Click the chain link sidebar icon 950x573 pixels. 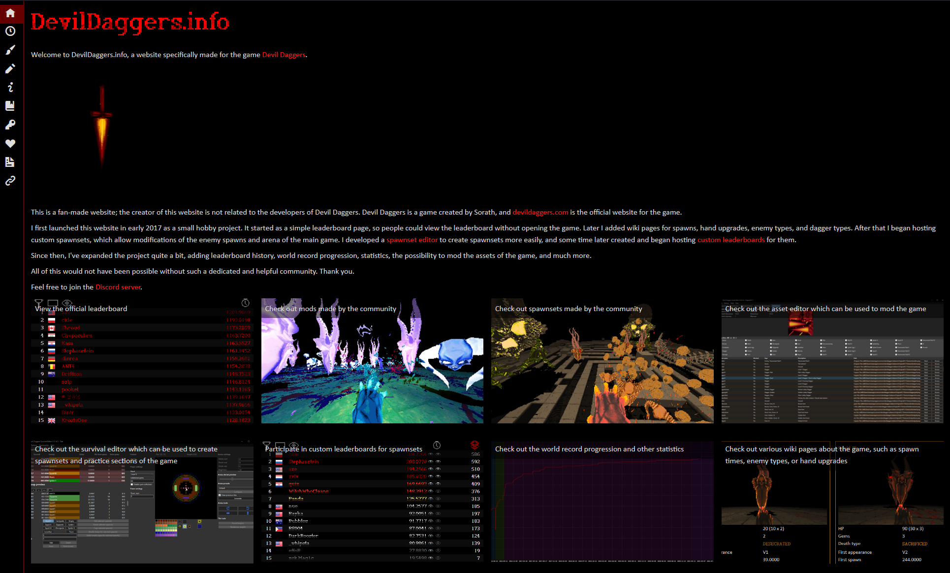click(10, 181)
